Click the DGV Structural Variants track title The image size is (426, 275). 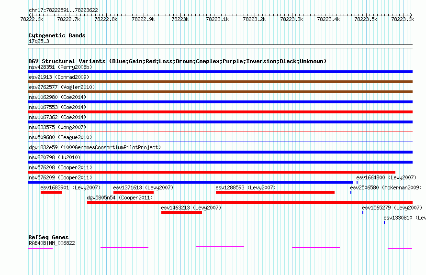(178, 61)
